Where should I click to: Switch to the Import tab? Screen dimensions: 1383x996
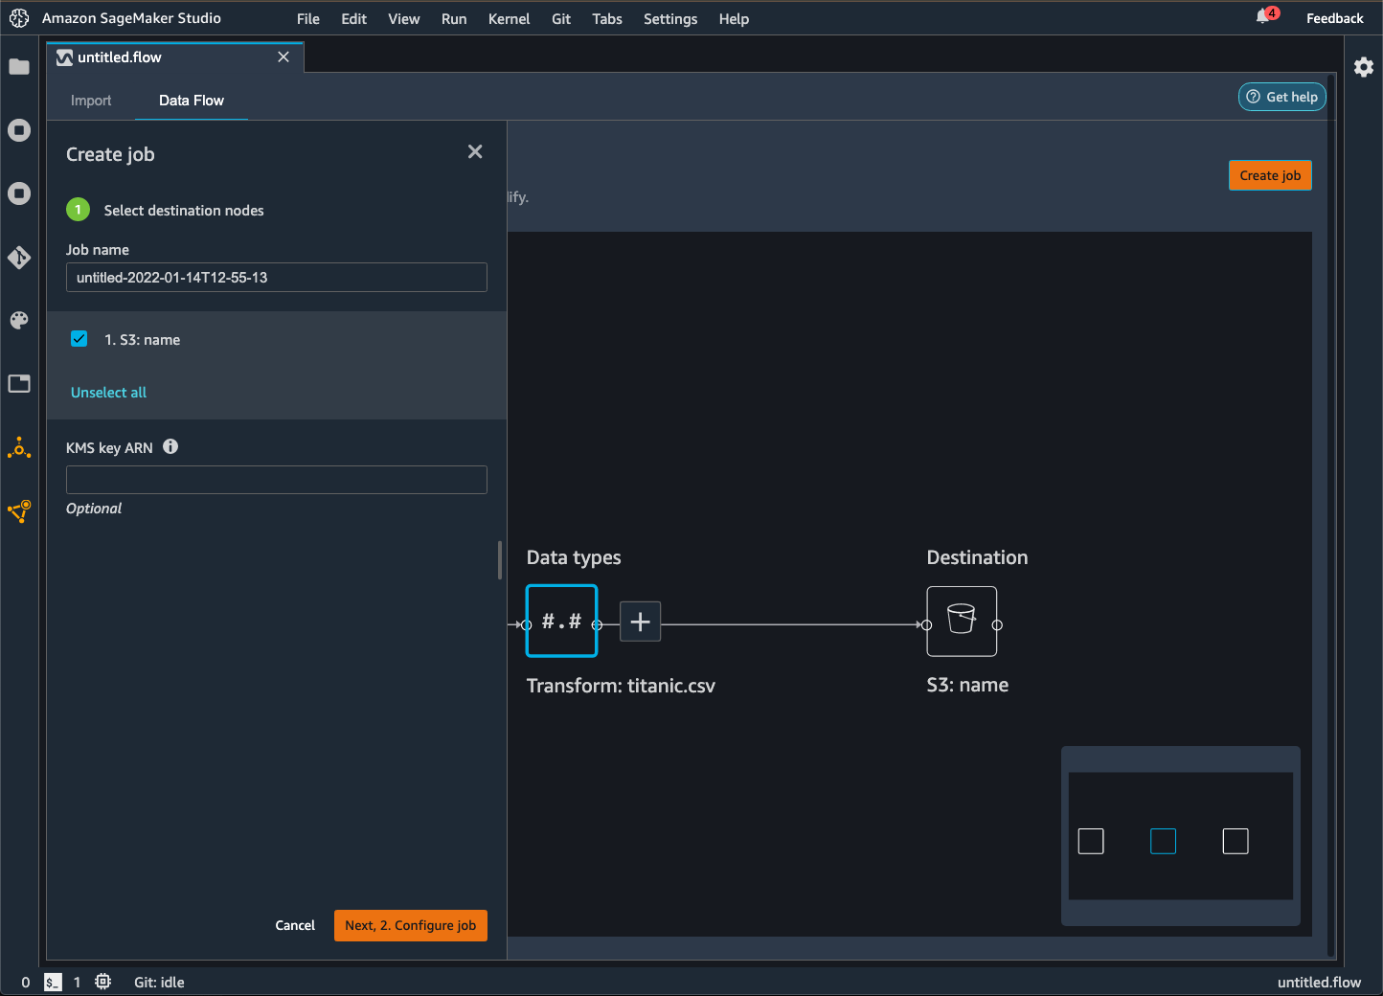(x=91, y=100)
